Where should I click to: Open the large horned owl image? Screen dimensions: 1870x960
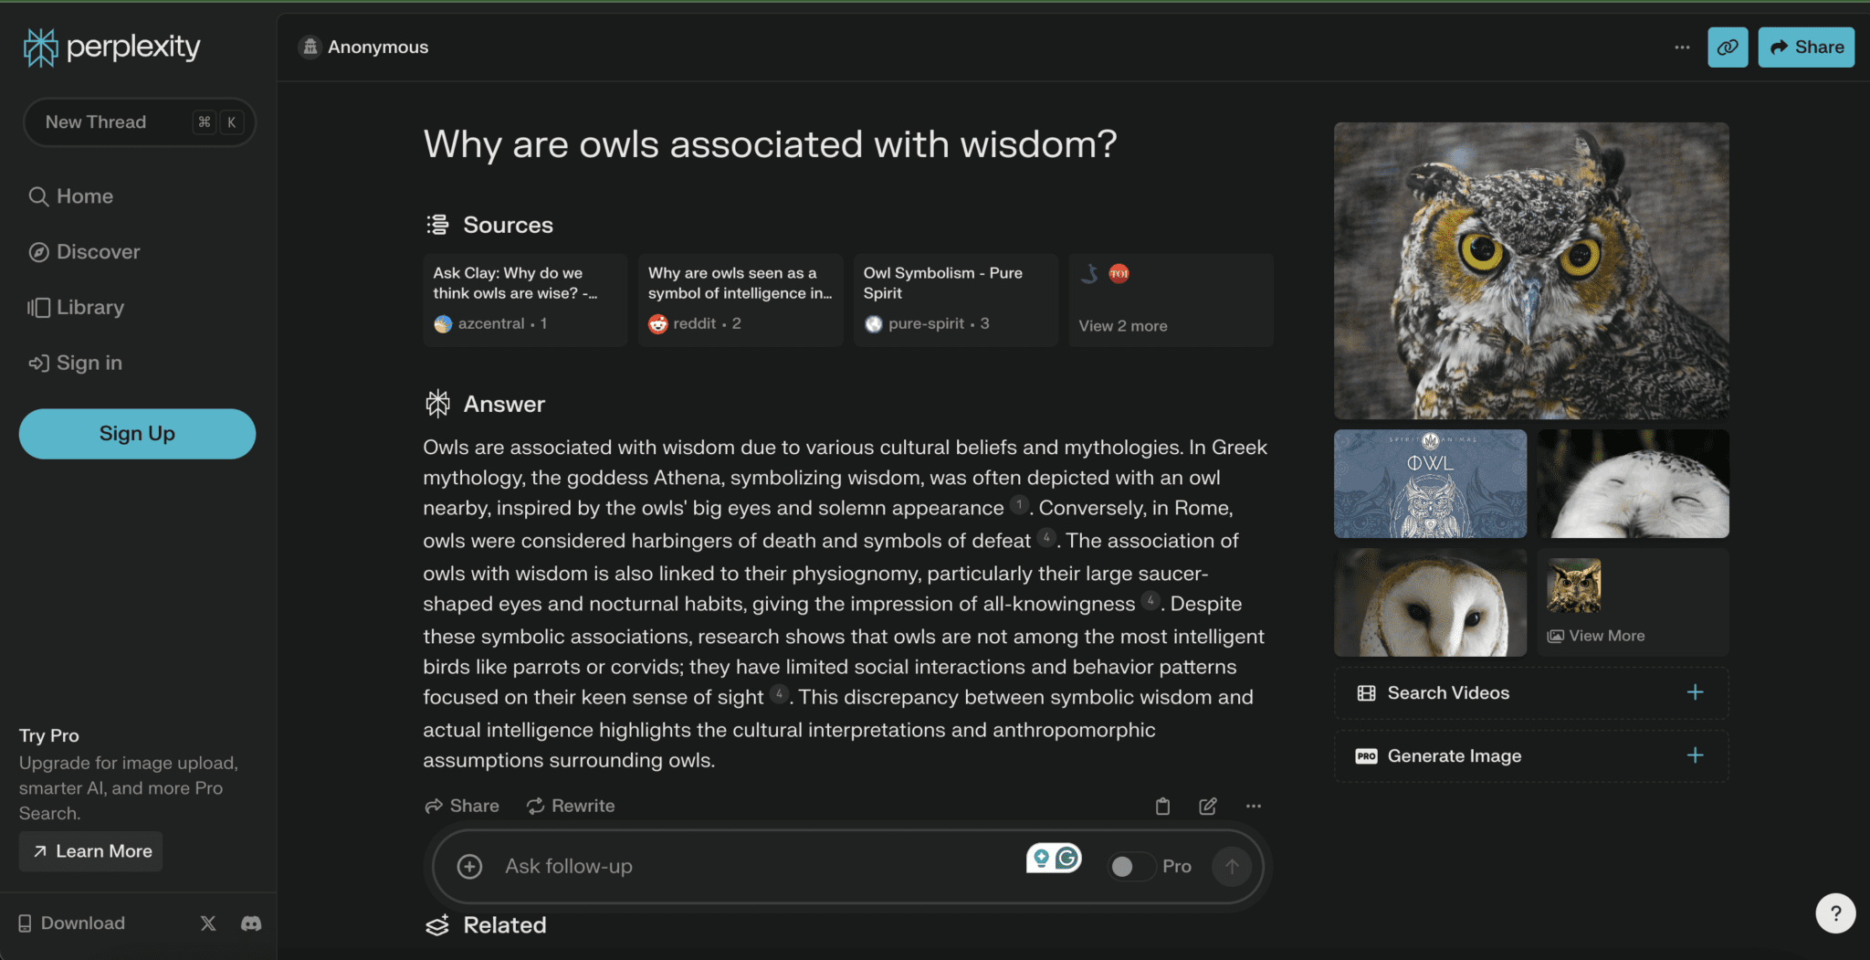pos(1530,271)
